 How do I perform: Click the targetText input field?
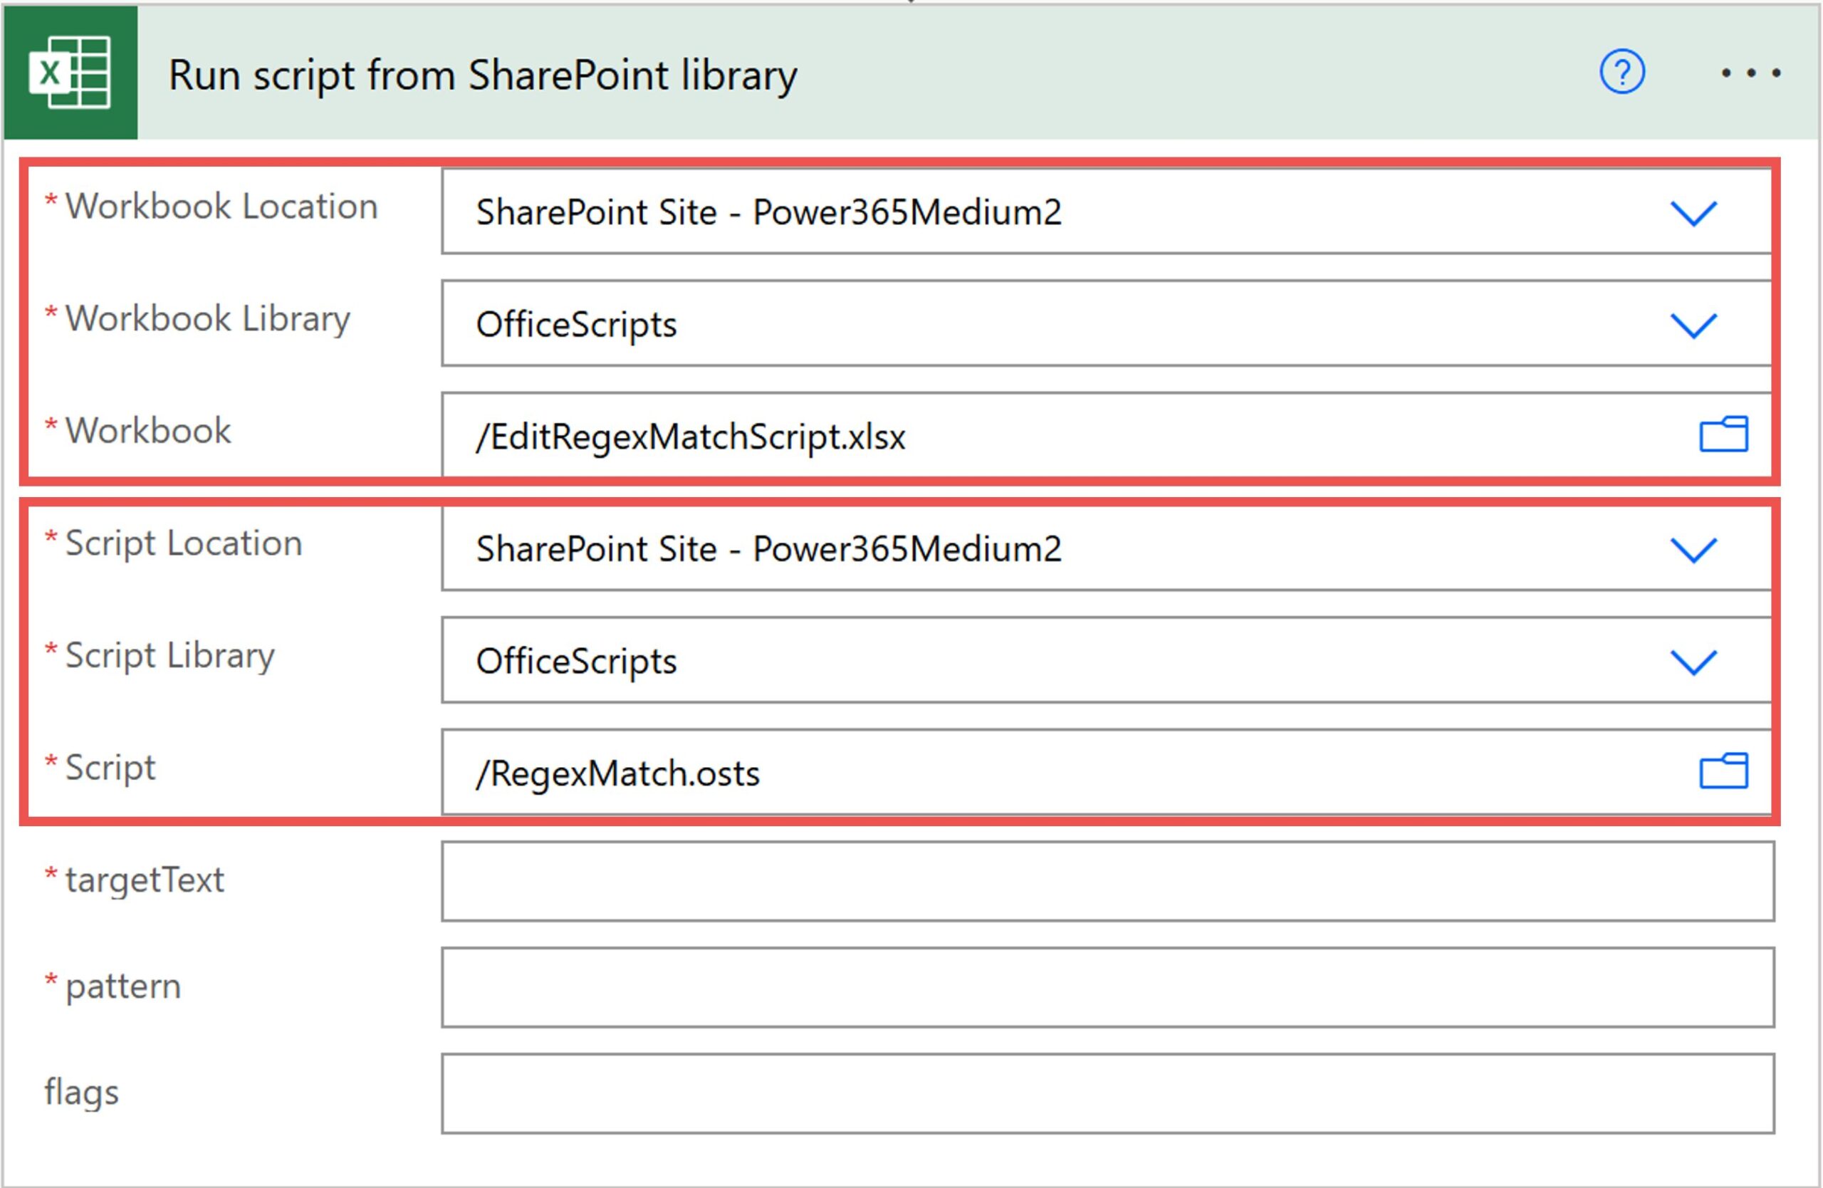pos(1107,881)
